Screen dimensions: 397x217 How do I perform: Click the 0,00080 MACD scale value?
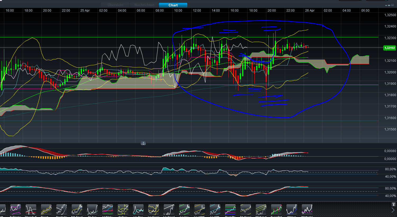tap(390, 151)
